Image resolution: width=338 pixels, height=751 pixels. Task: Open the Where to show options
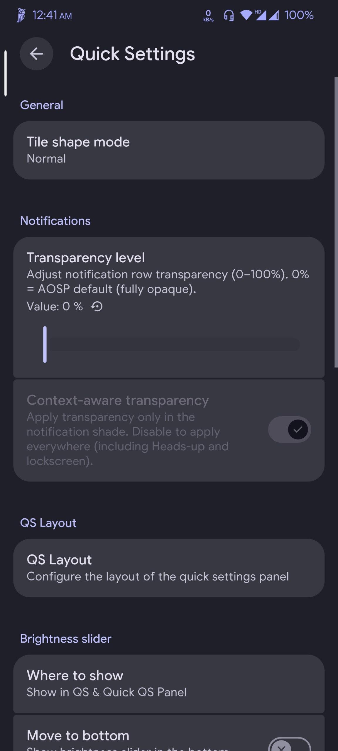[169, 684]
